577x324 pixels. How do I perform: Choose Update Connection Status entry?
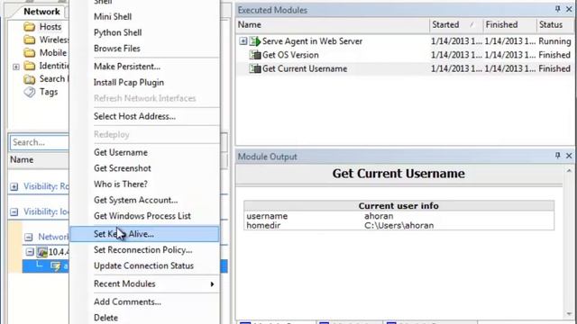click(144, 265)
